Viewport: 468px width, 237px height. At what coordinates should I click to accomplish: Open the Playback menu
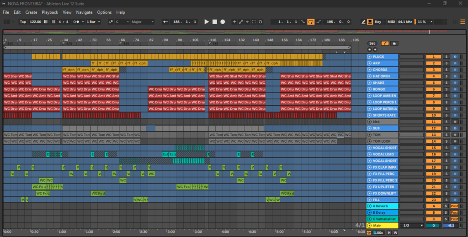click(50, 12)
